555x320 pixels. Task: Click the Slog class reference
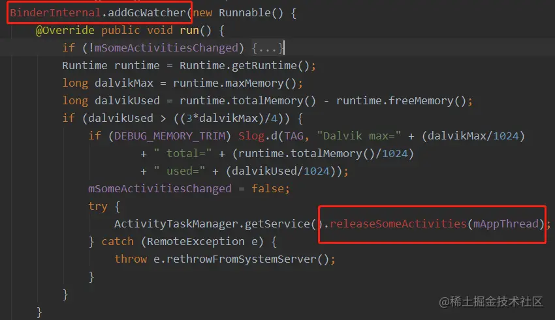tap(251, 136)
